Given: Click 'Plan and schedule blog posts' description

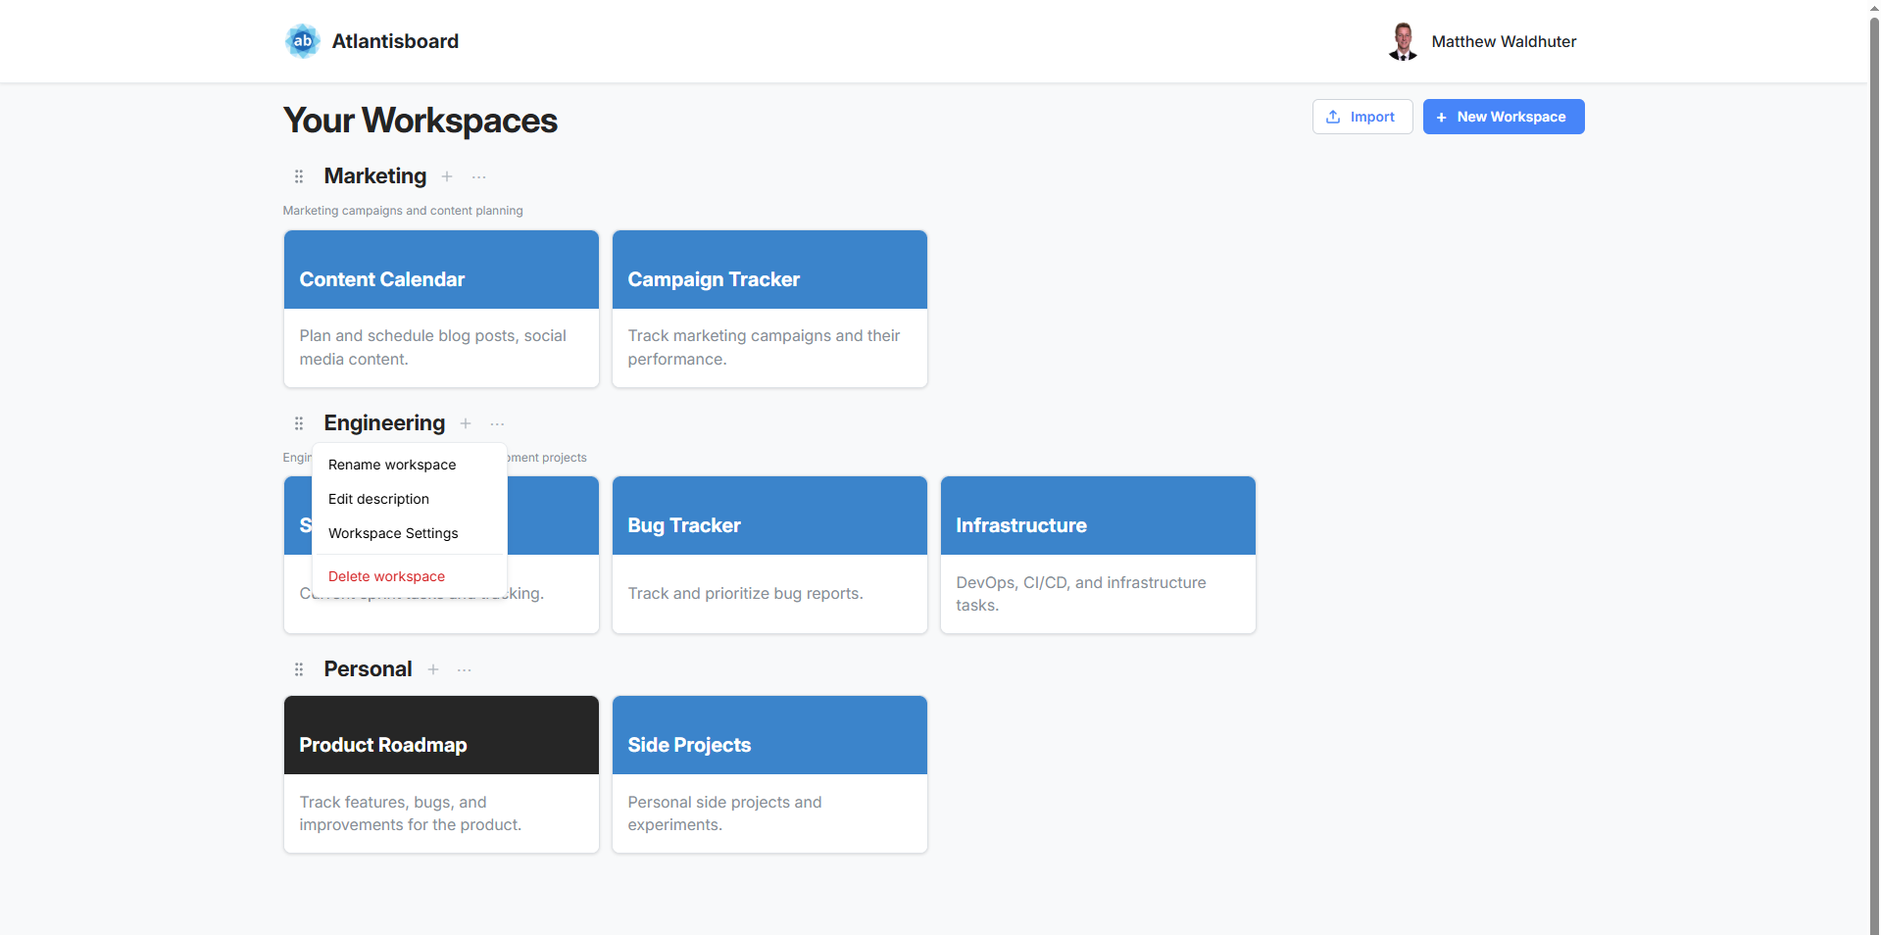Looking at the screenshot, I should point(432,347).
